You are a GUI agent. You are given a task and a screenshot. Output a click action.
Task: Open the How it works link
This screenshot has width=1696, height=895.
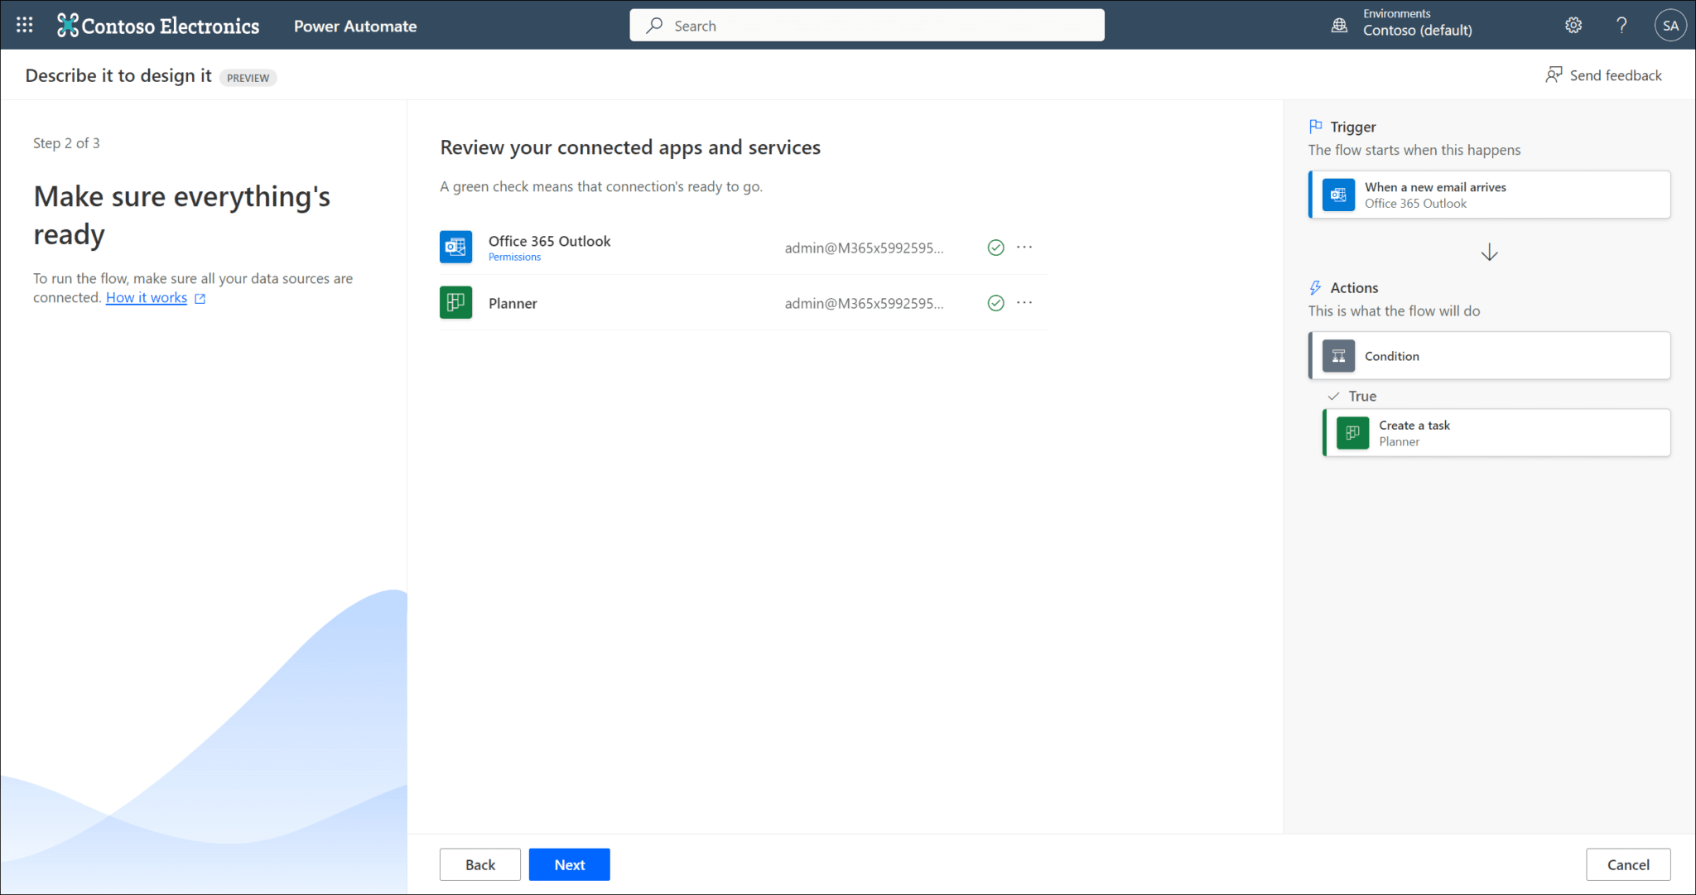click(x=147, y=298)
